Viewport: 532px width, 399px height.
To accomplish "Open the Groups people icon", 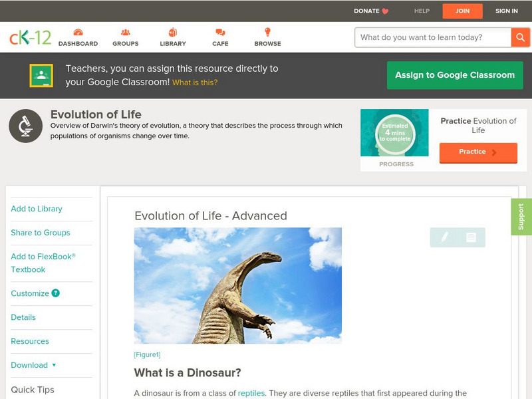I will (126, 32).
